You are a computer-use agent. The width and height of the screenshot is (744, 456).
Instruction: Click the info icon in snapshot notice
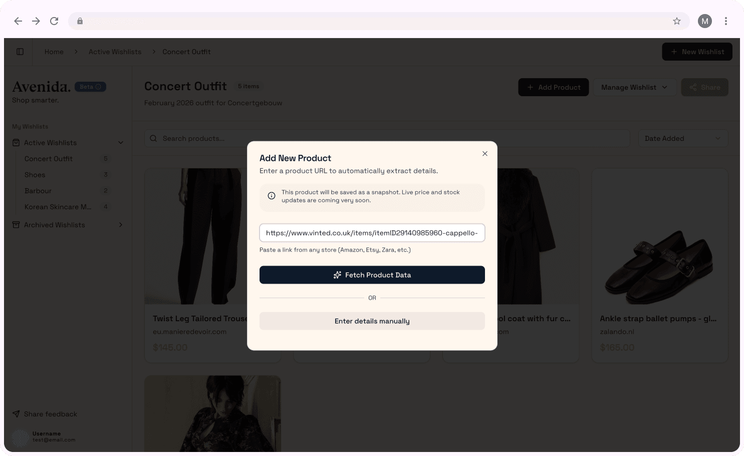point(272,196)
